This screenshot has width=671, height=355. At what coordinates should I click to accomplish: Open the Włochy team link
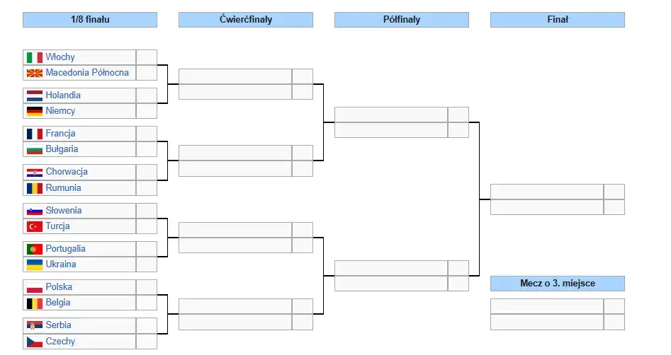[60, 57]
